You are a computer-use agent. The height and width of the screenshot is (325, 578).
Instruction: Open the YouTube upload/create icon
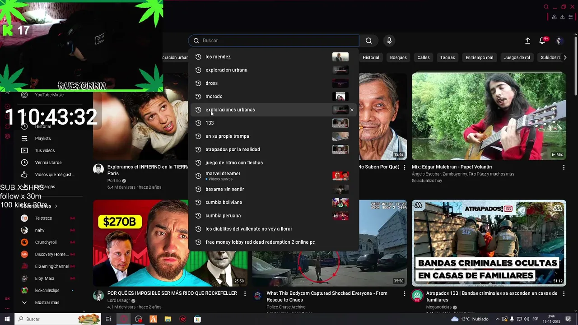point(527,41)
